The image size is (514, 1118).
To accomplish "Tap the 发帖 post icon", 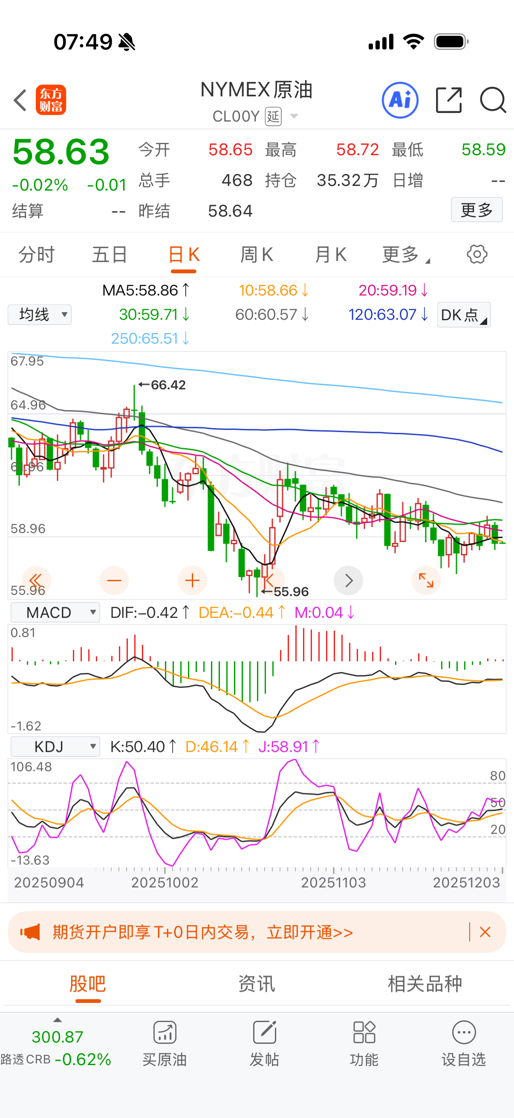I will tap(265, 1032).
